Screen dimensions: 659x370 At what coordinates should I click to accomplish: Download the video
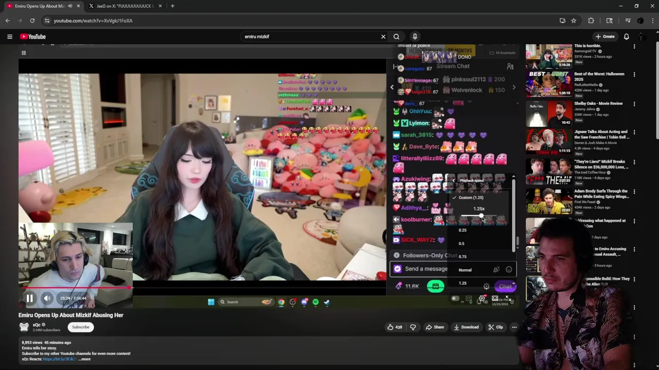[466, 327]
